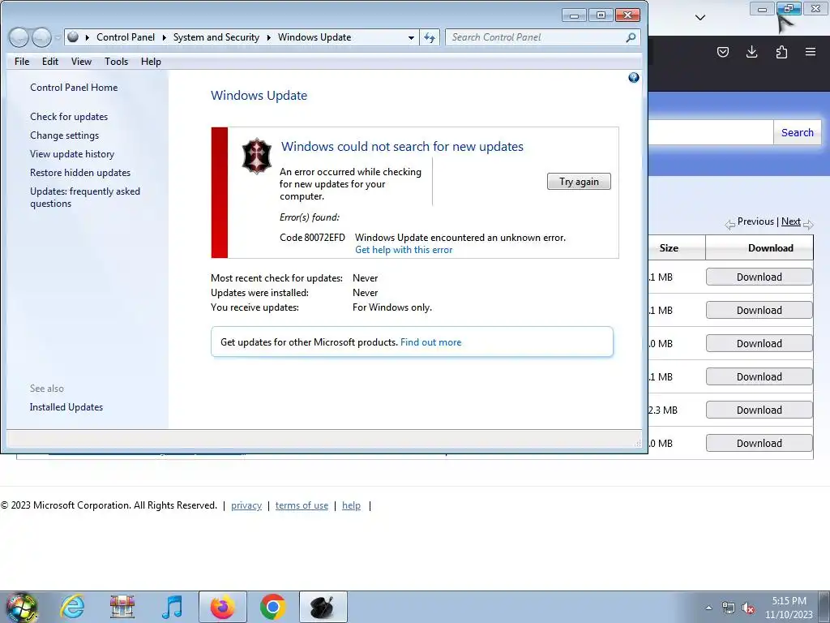
Task: Click the red shield error icon
Action: (257, 156)
